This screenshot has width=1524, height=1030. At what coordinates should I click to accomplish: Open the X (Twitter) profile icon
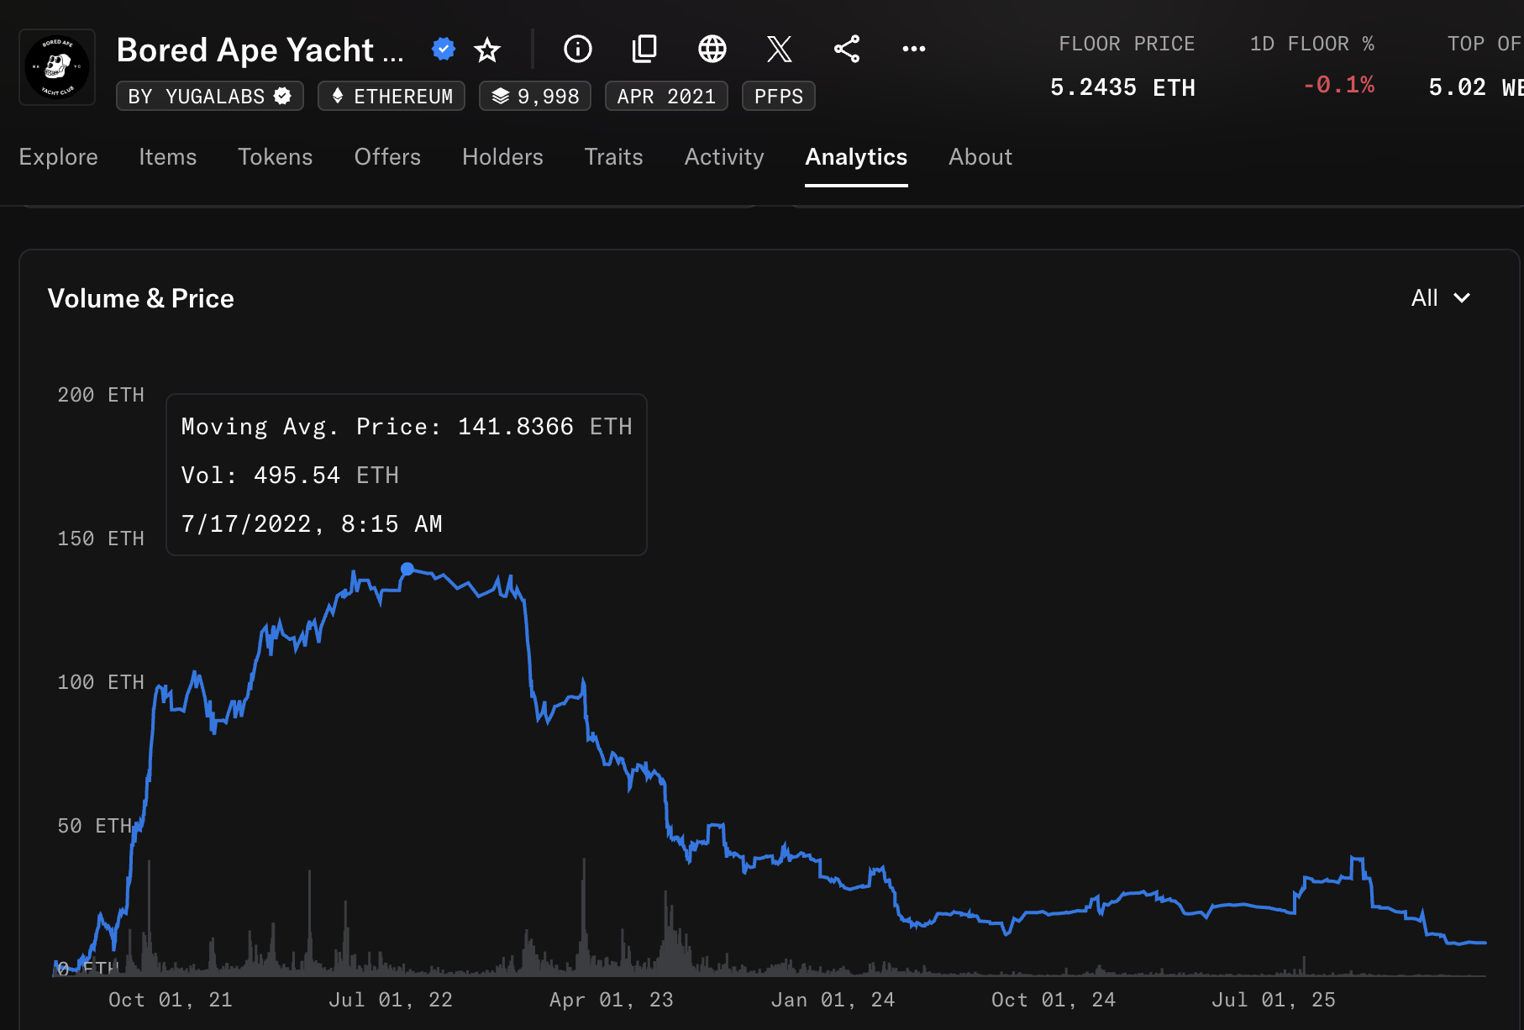tap(780, 49)
